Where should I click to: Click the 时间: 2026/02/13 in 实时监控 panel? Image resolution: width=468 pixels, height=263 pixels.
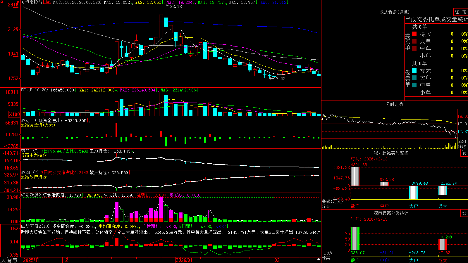(x=369, y=159)
